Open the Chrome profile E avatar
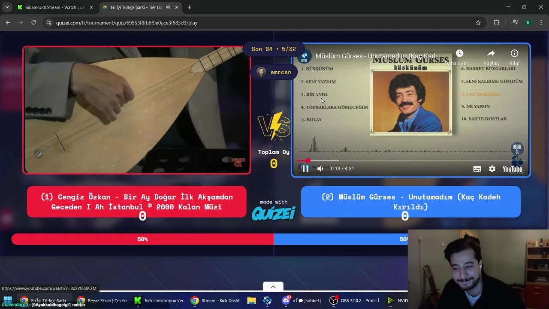Viewport: 549px width, 309px height. [528, 23]
